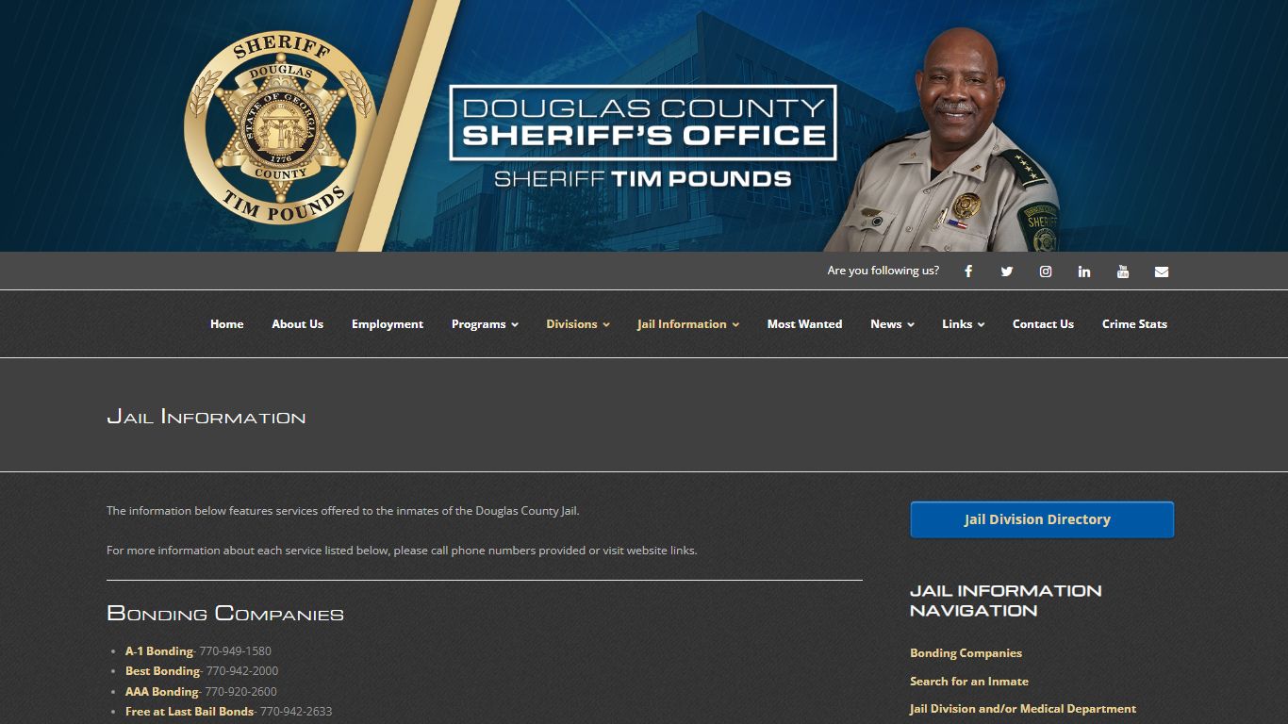
Task: Click the 'Are you following us?' text
Action: click(x=883, y=271)
